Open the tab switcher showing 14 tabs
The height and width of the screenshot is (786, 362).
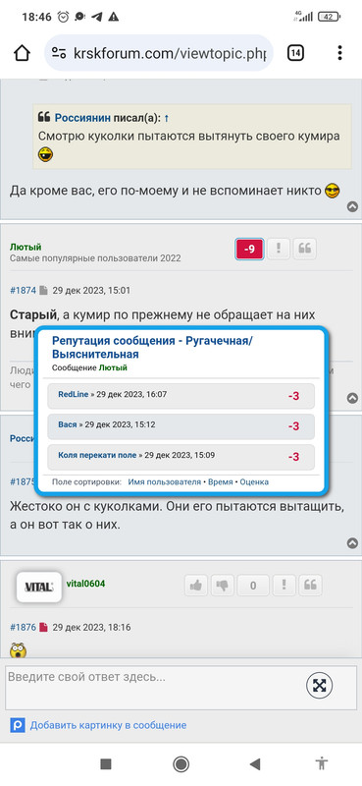[x=295, y=53]
